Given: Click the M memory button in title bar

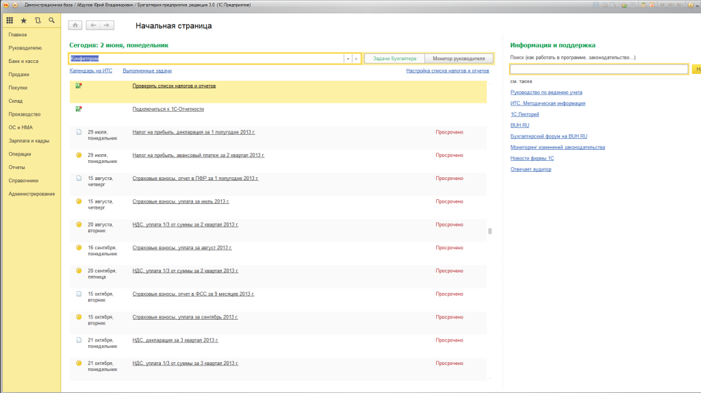Looking at the screenshot, I should tap(663, 5).
